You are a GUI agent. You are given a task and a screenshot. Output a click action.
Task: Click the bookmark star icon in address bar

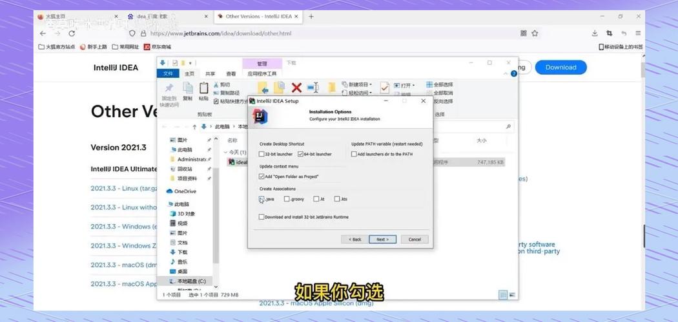(535, 33)
